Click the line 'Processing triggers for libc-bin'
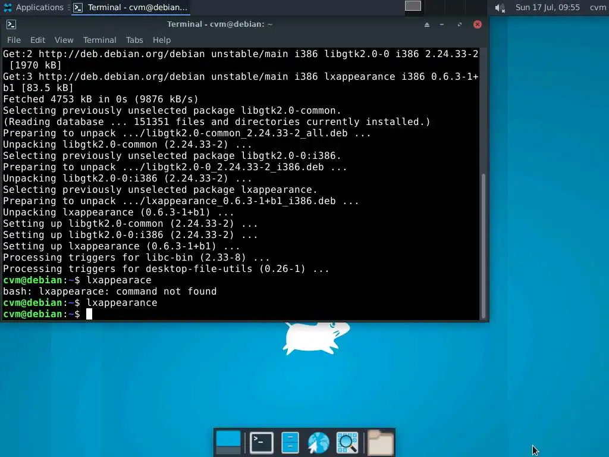This screenshot has height=457, width=609. coord(136,258)
